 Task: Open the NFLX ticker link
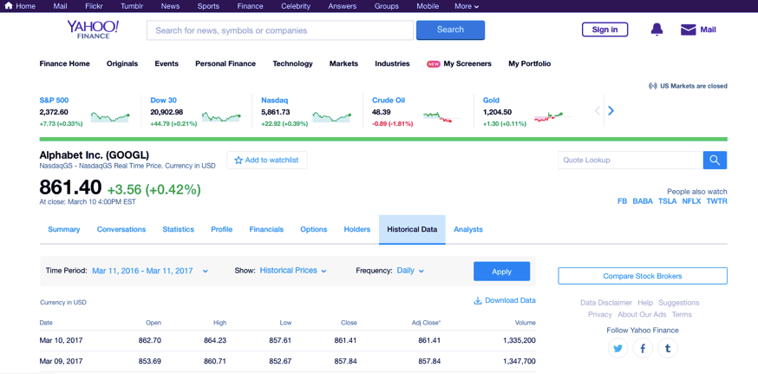(x=691, y=201)
